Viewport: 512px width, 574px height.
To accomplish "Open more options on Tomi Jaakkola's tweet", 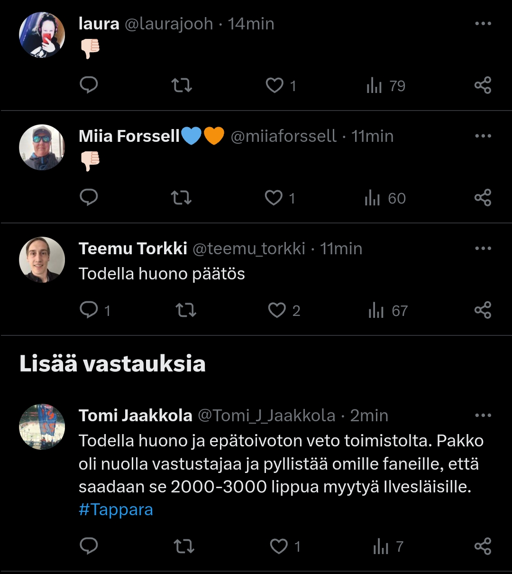I will pos(483,416).
